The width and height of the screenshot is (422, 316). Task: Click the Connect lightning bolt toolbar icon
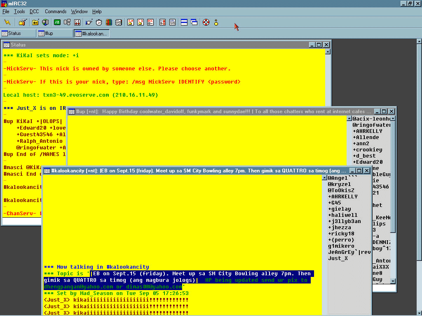click(7, 22)
